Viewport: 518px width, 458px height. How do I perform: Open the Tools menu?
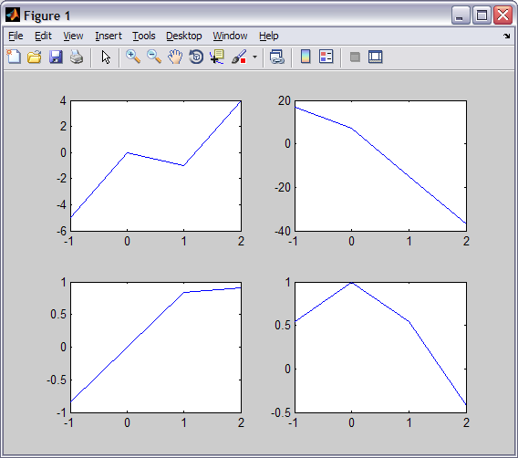tap(144, 36)
